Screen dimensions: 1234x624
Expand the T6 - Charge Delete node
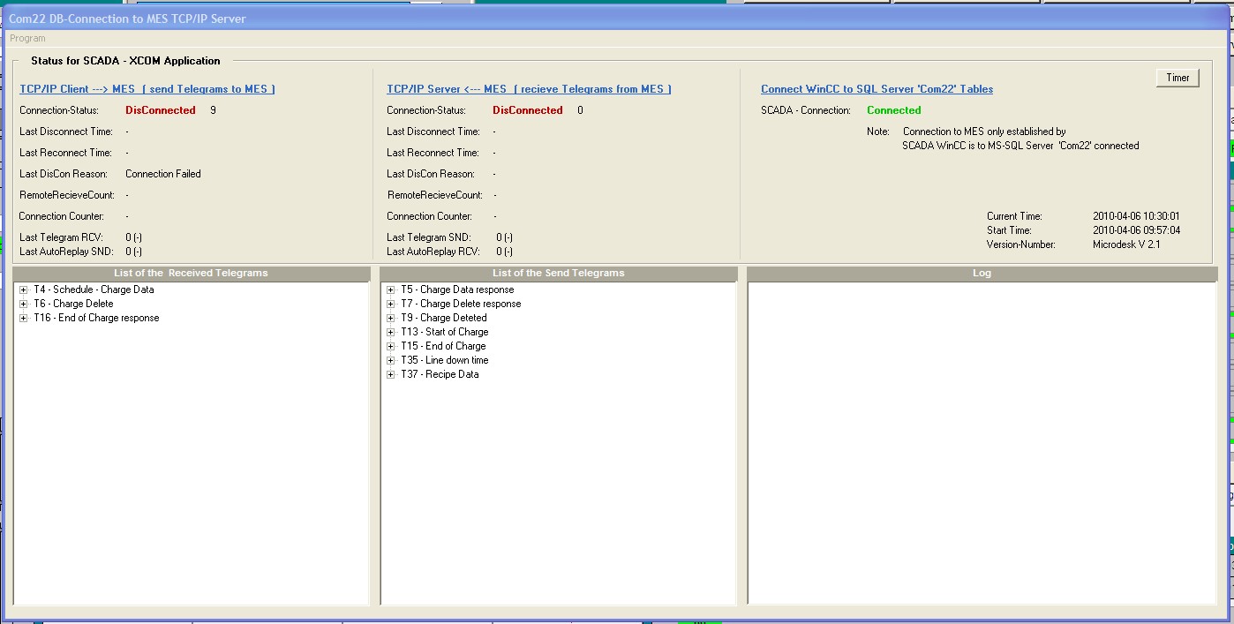[24, 304]
